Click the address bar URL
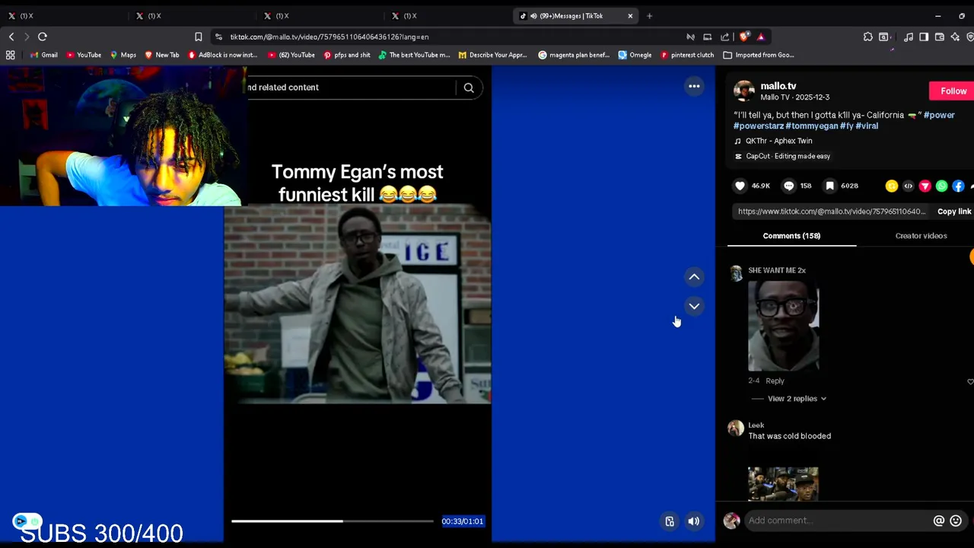 coord(329,37)
